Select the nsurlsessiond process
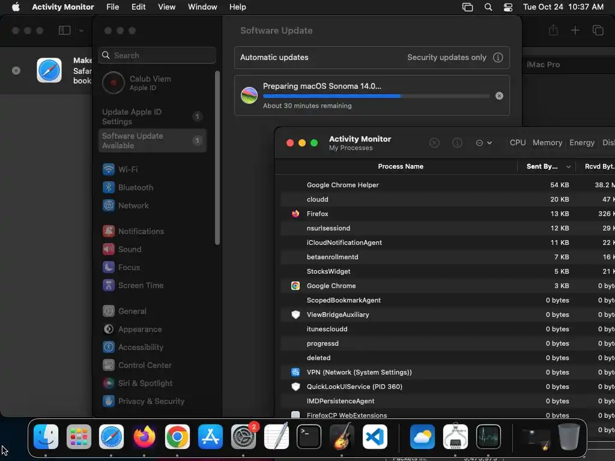The image size is (615, 461). [x=447, y=228]
